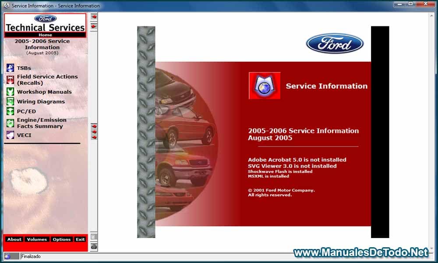The height and width of the screenshot is (263, 438).
Task: Open the Workshop Manuals link
Action: [44, 92]
